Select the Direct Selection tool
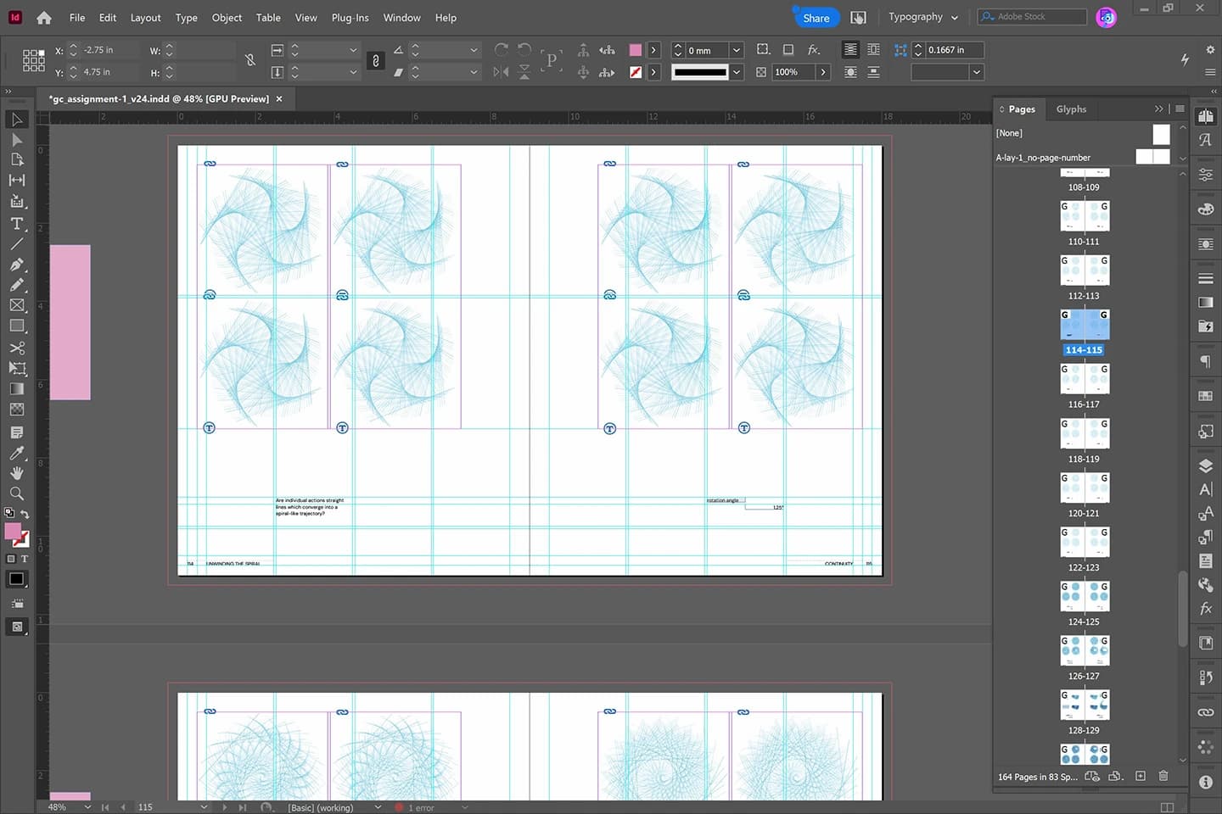 (16, 140)
